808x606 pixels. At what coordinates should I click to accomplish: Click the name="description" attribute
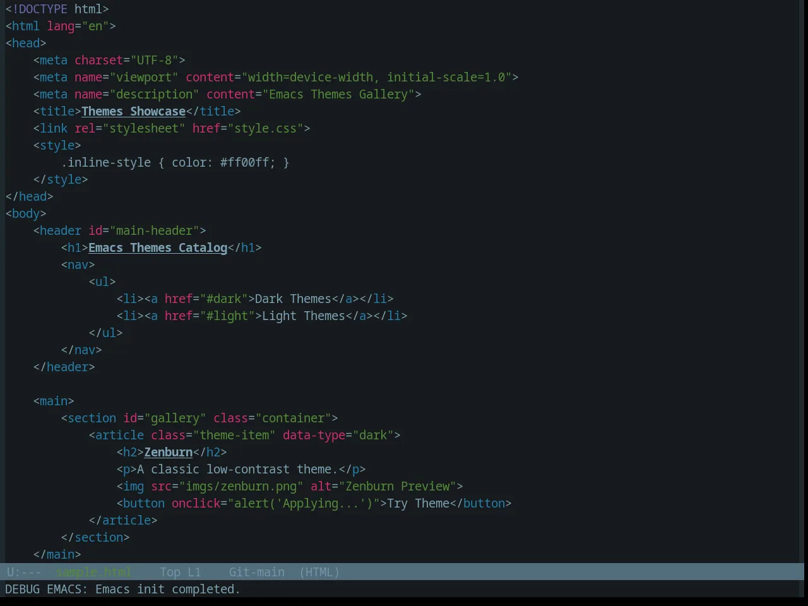coord(136,94)
